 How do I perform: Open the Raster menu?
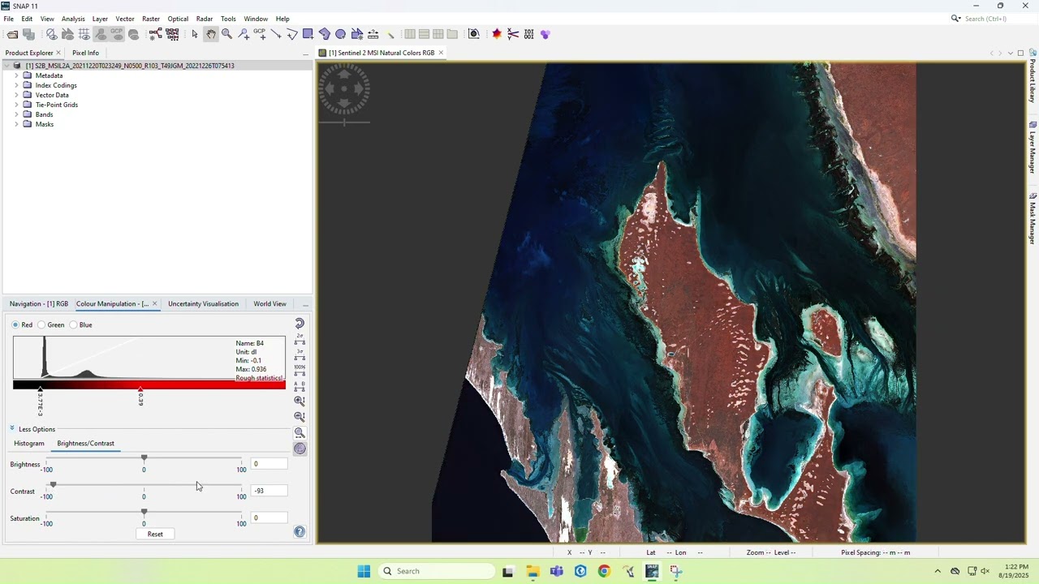coord(151,19)
